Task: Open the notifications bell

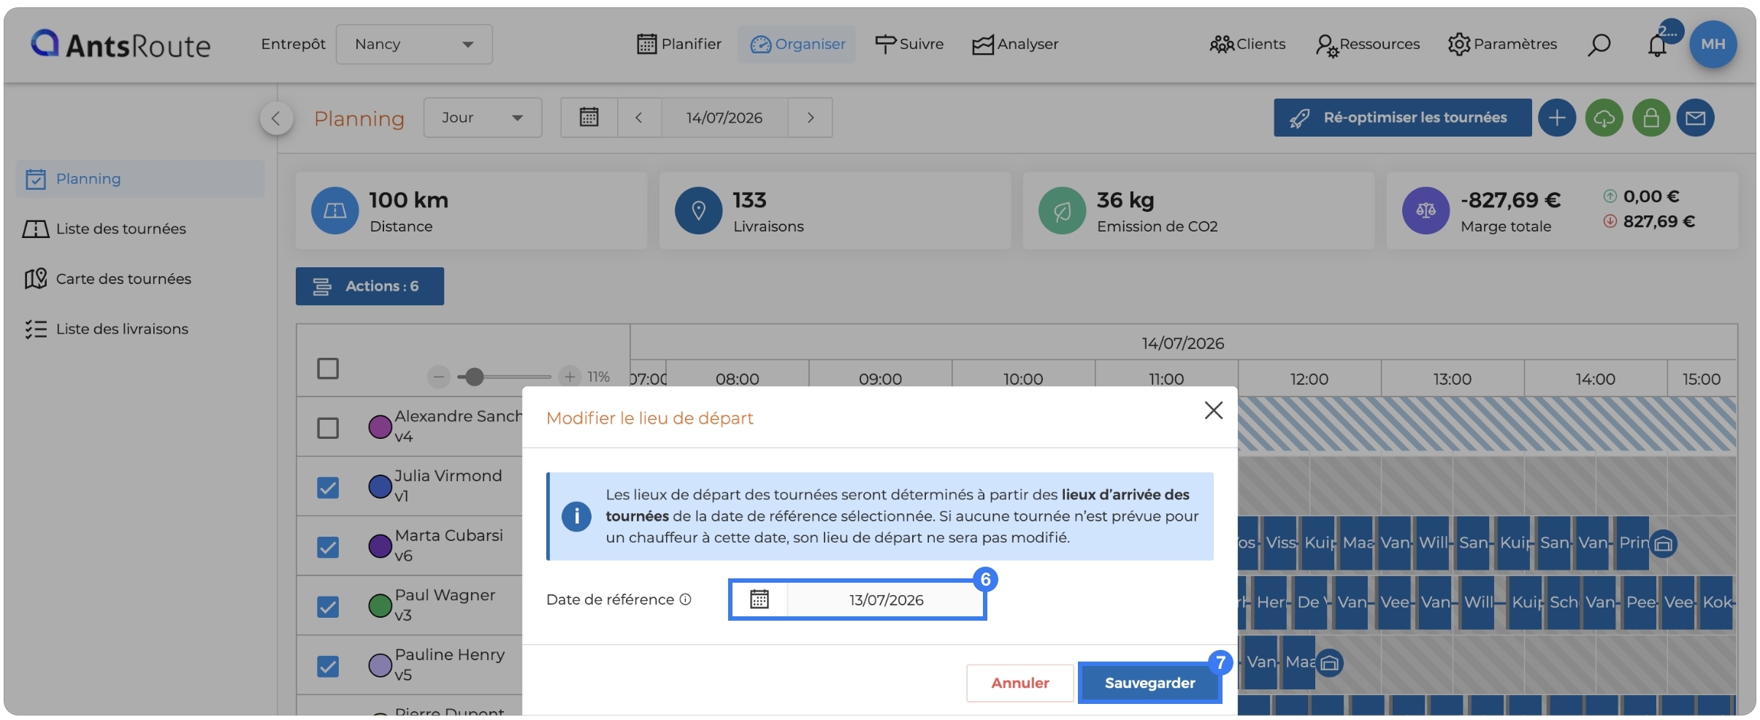Action: (x=1657, y=45)
